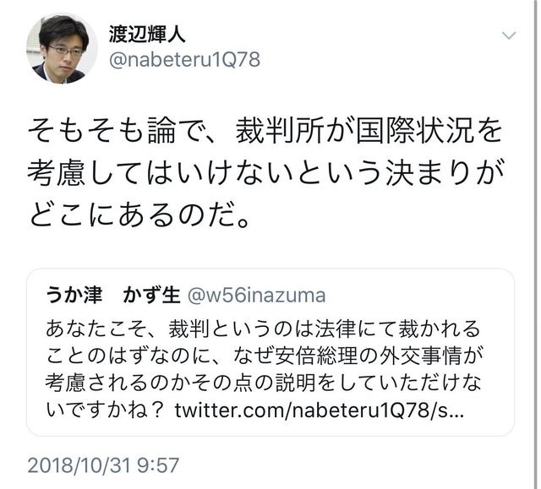Image resolution: width=541 pixels, height=489 pixels.
Task: Click the profile photo of 渡辺輝人
Action: [62, 48]
